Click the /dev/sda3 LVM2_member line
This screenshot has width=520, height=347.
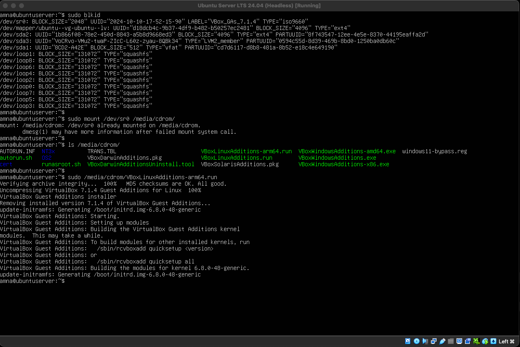[200, 41]
